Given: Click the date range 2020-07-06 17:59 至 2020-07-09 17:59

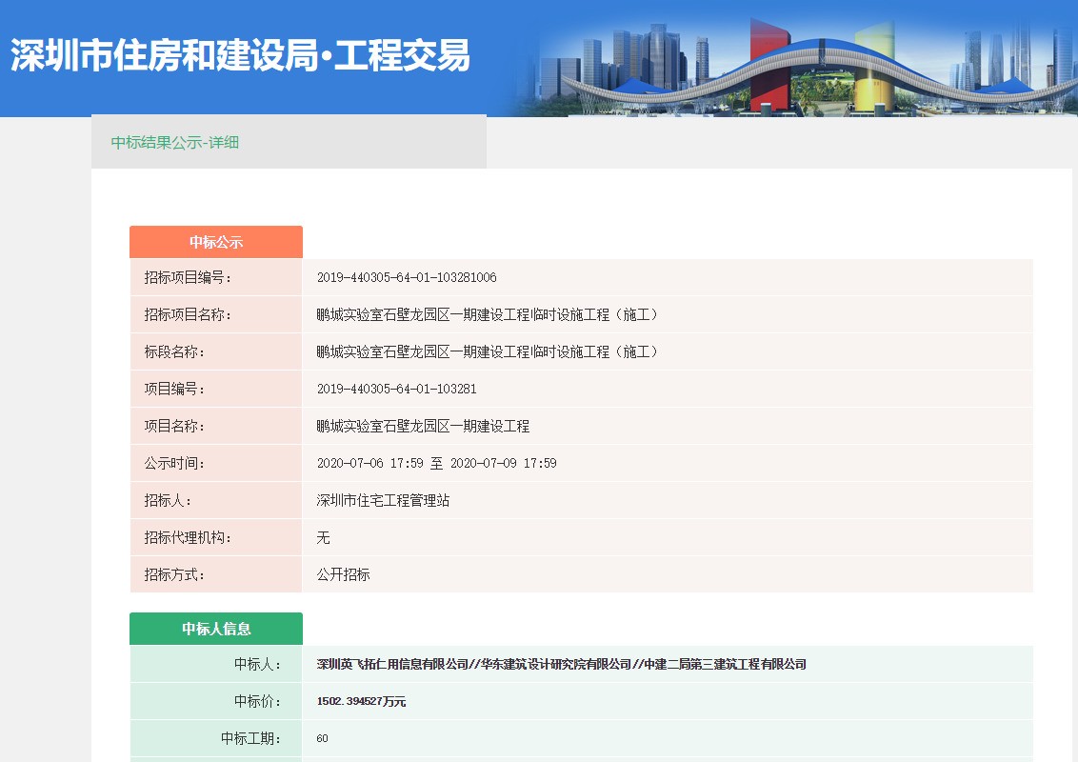Looking at the screenshot, I should coord(436,463).
